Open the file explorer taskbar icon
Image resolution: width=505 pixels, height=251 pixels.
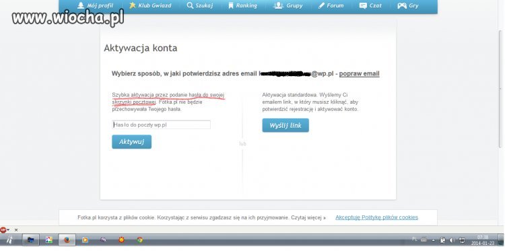30,240
